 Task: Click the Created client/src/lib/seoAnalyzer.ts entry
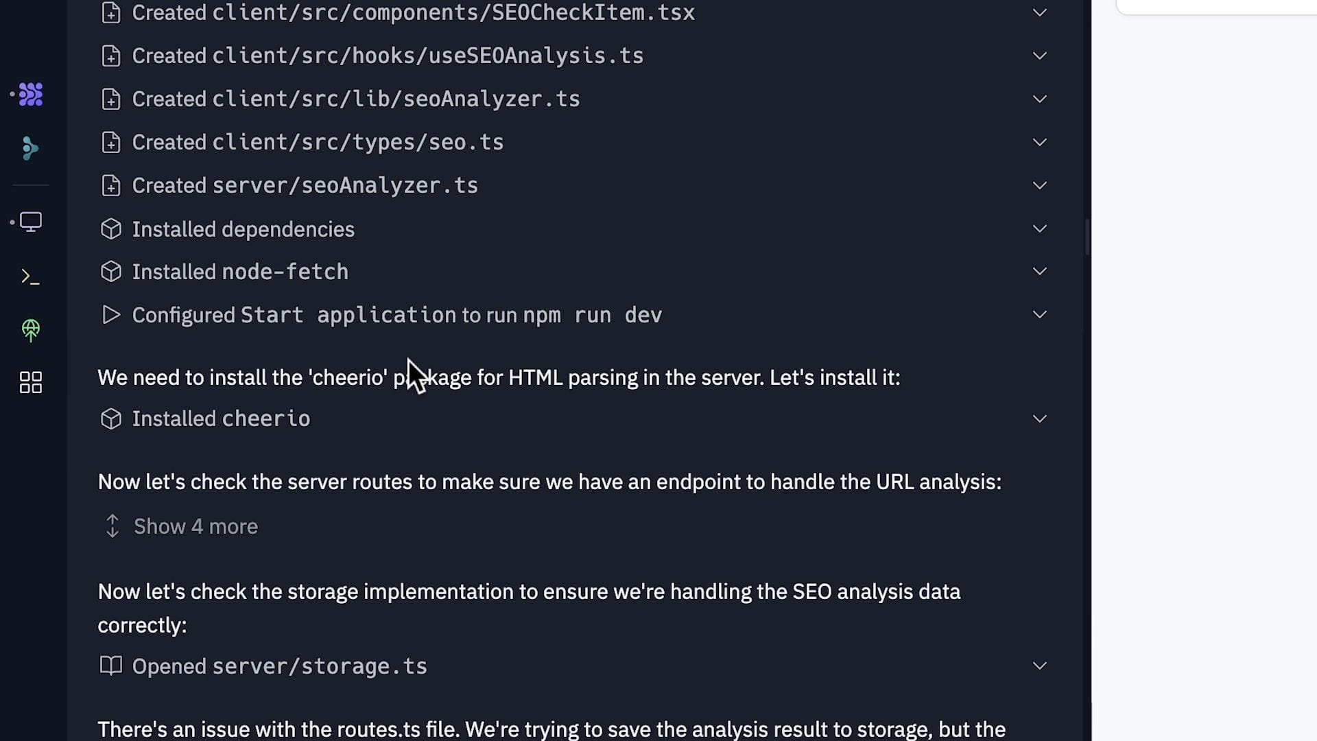point(355,99)
